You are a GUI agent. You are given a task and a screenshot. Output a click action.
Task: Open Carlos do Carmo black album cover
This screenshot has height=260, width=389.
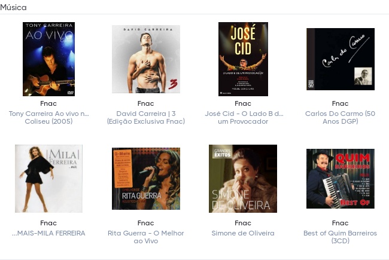341,59
